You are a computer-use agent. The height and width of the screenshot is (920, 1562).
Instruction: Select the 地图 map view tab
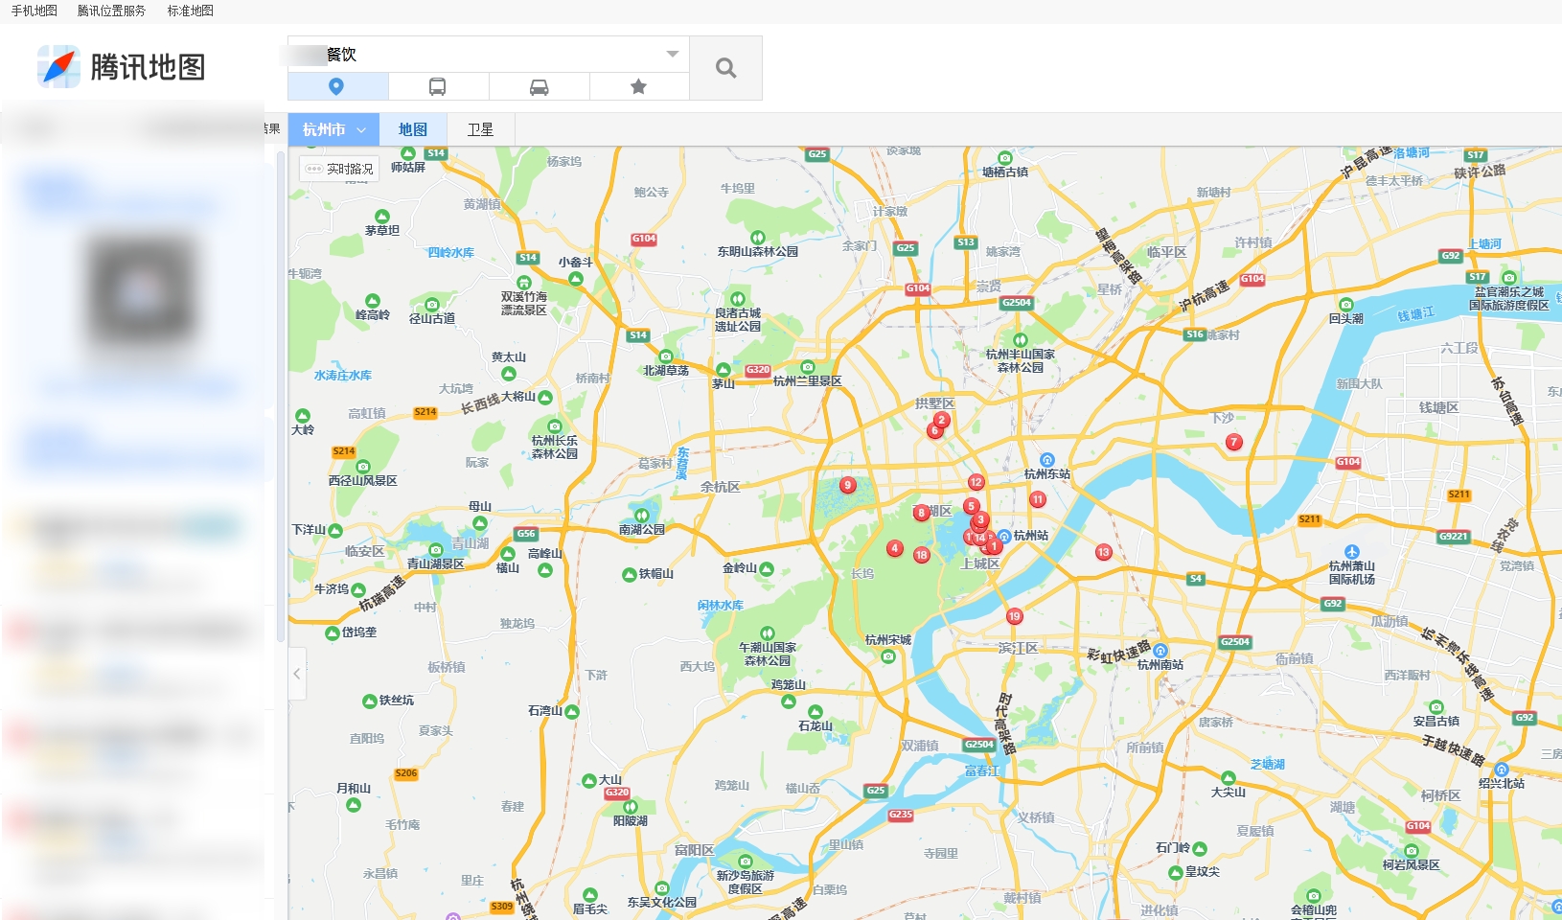click(x=413, y=129)
